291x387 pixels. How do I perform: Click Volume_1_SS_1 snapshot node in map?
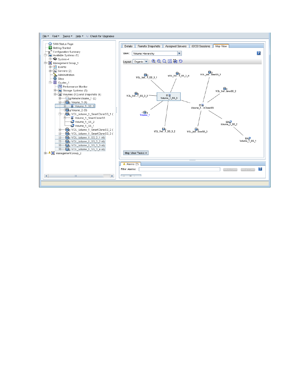248,140
